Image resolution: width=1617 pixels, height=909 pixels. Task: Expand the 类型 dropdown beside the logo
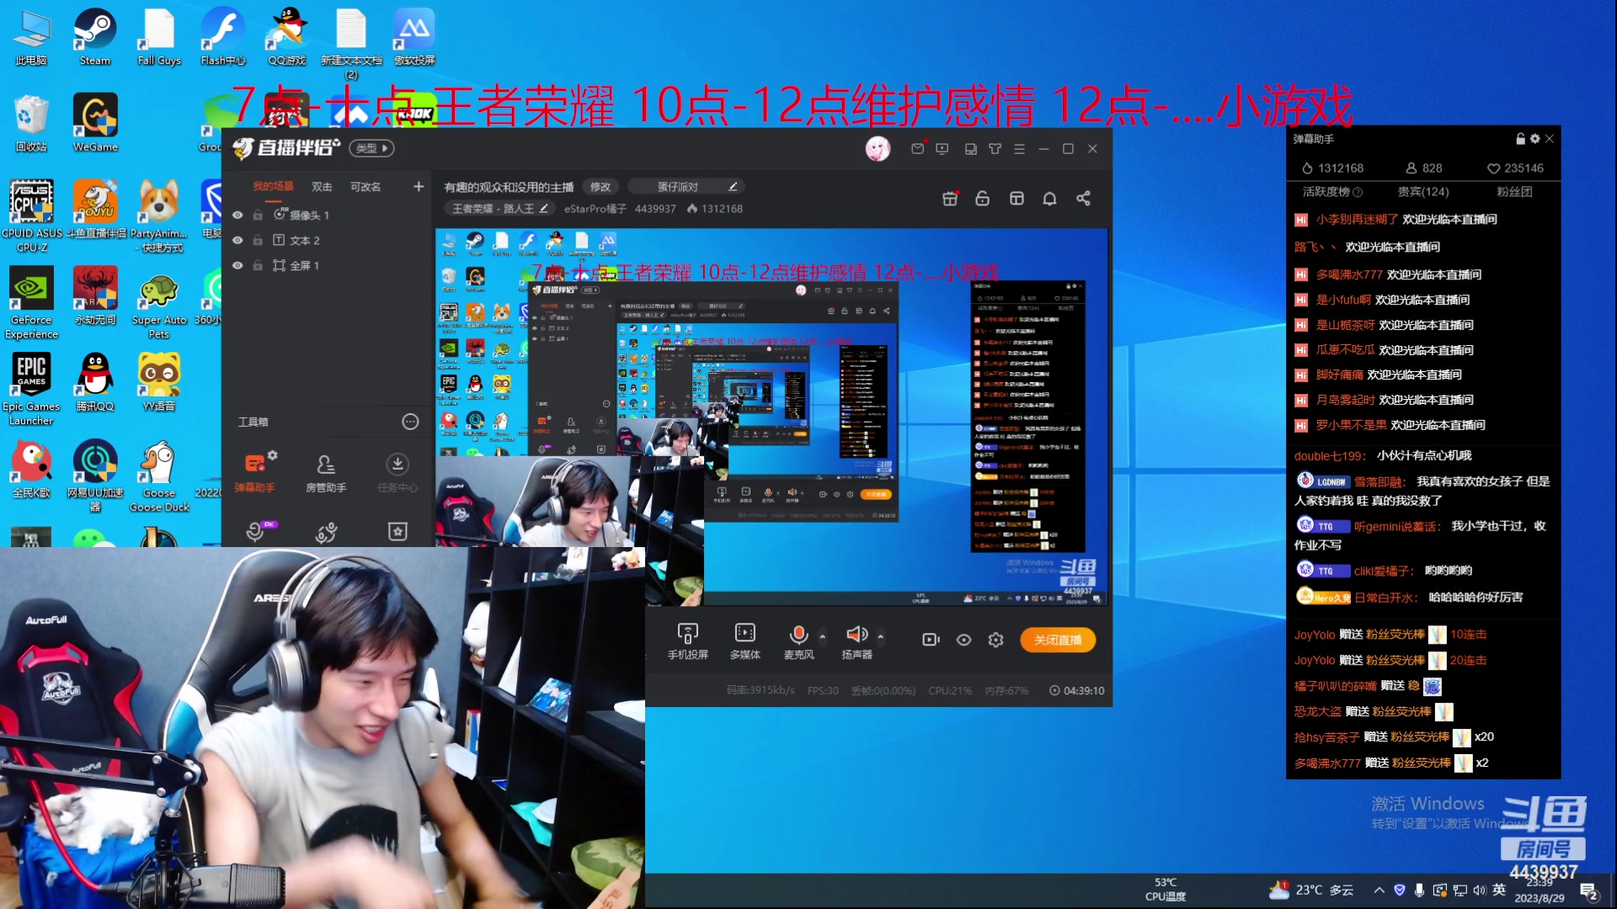(371, 148)
